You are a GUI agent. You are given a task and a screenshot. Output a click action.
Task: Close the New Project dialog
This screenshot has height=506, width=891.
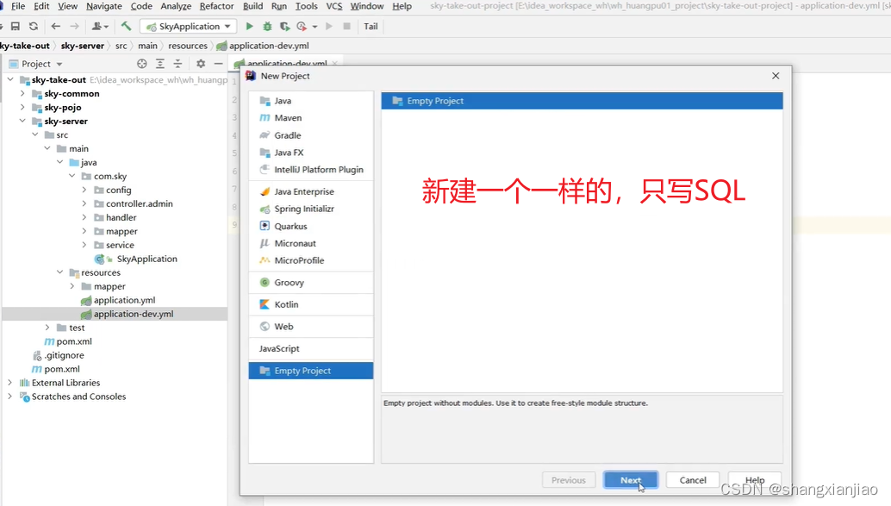pos(776,76)
